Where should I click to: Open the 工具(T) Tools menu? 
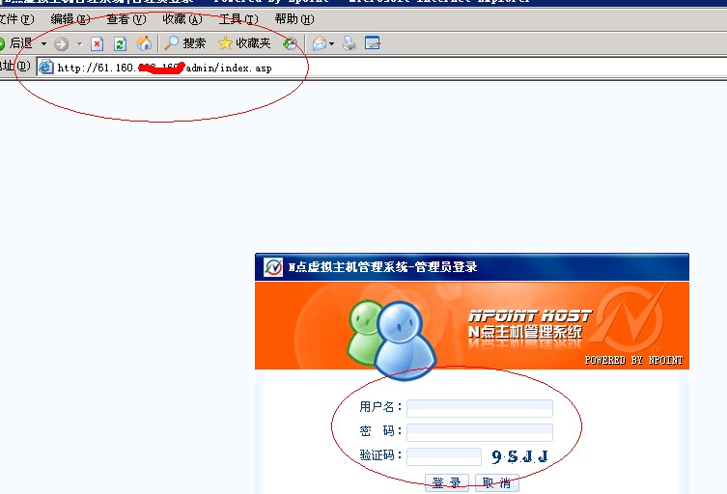(238, 19)
